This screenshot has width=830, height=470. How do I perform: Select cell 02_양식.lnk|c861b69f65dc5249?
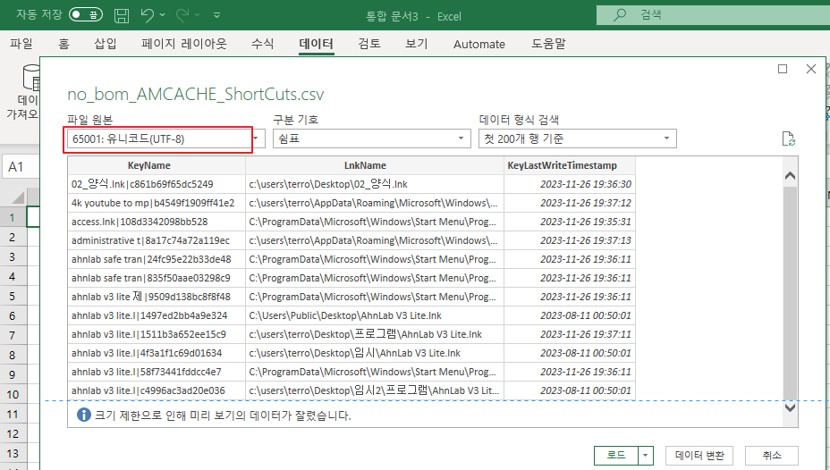coord(157,184)
